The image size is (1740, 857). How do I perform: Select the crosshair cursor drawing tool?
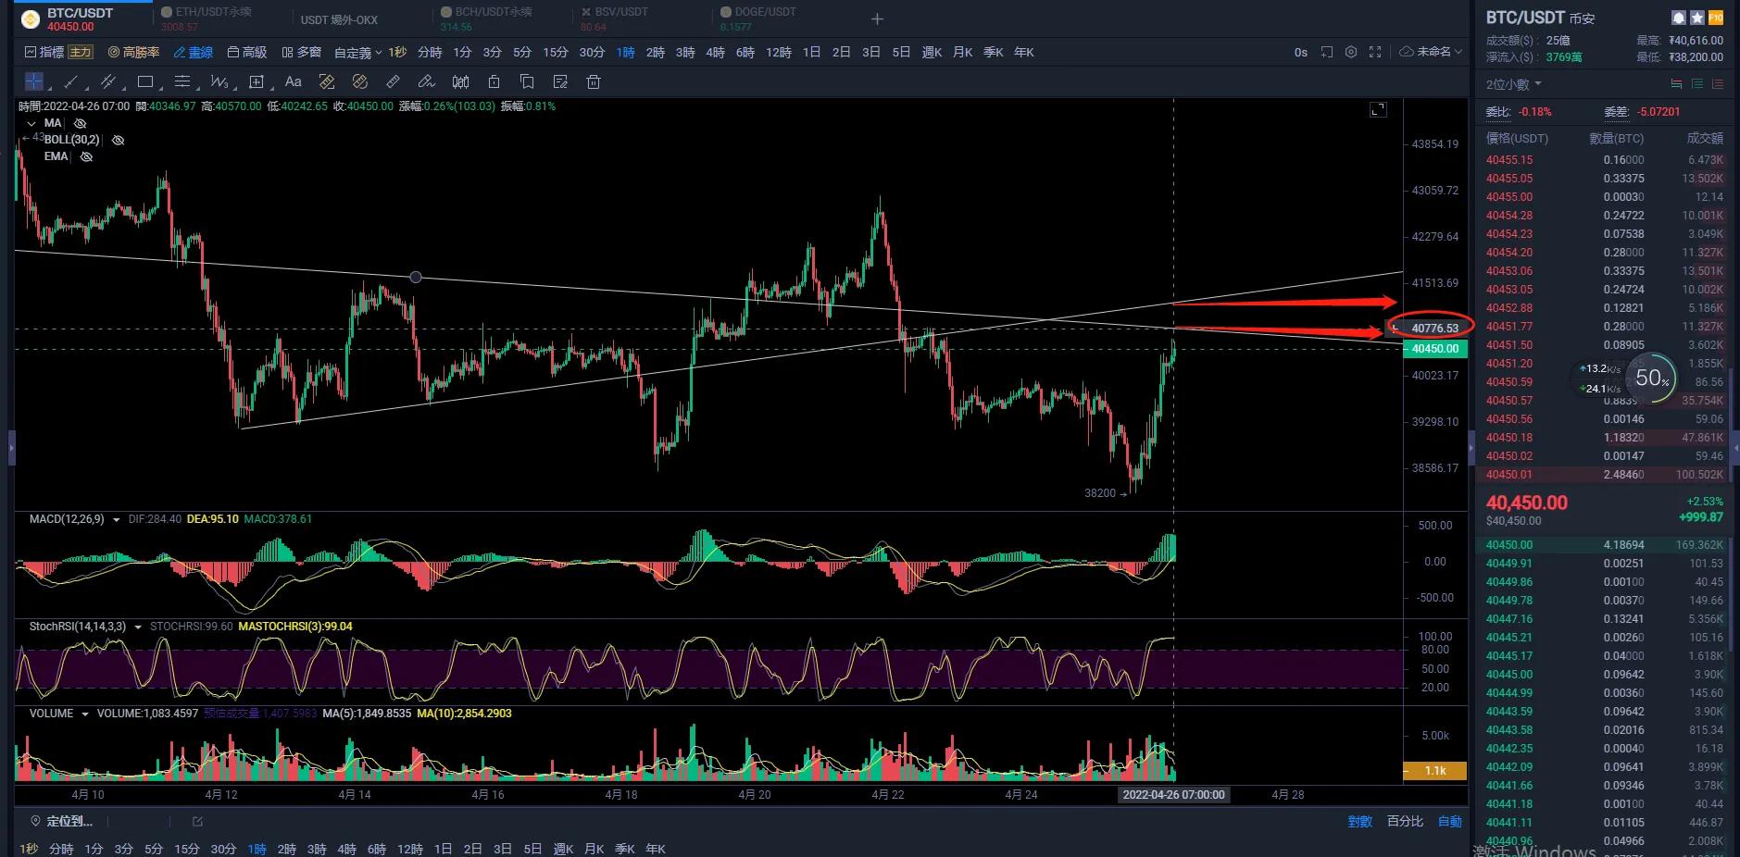(34, 81)
